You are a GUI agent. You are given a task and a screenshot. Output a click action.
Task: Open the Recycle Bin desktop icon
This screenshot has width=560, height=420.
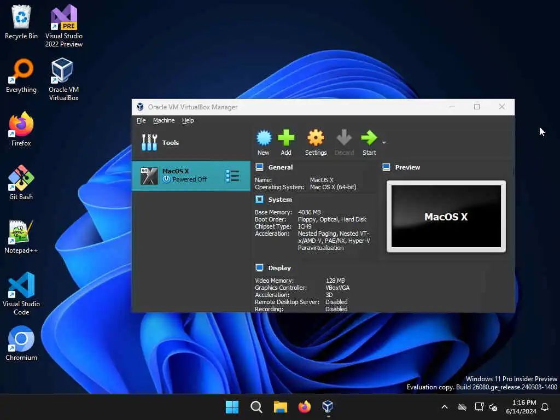(x=21, y=22)
